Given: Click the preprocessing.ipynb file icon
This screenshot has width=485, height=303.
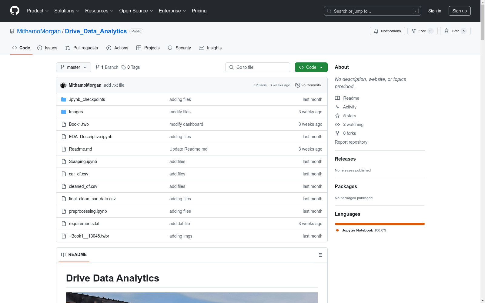Looking at the screenshot, I should coord(64,211).
